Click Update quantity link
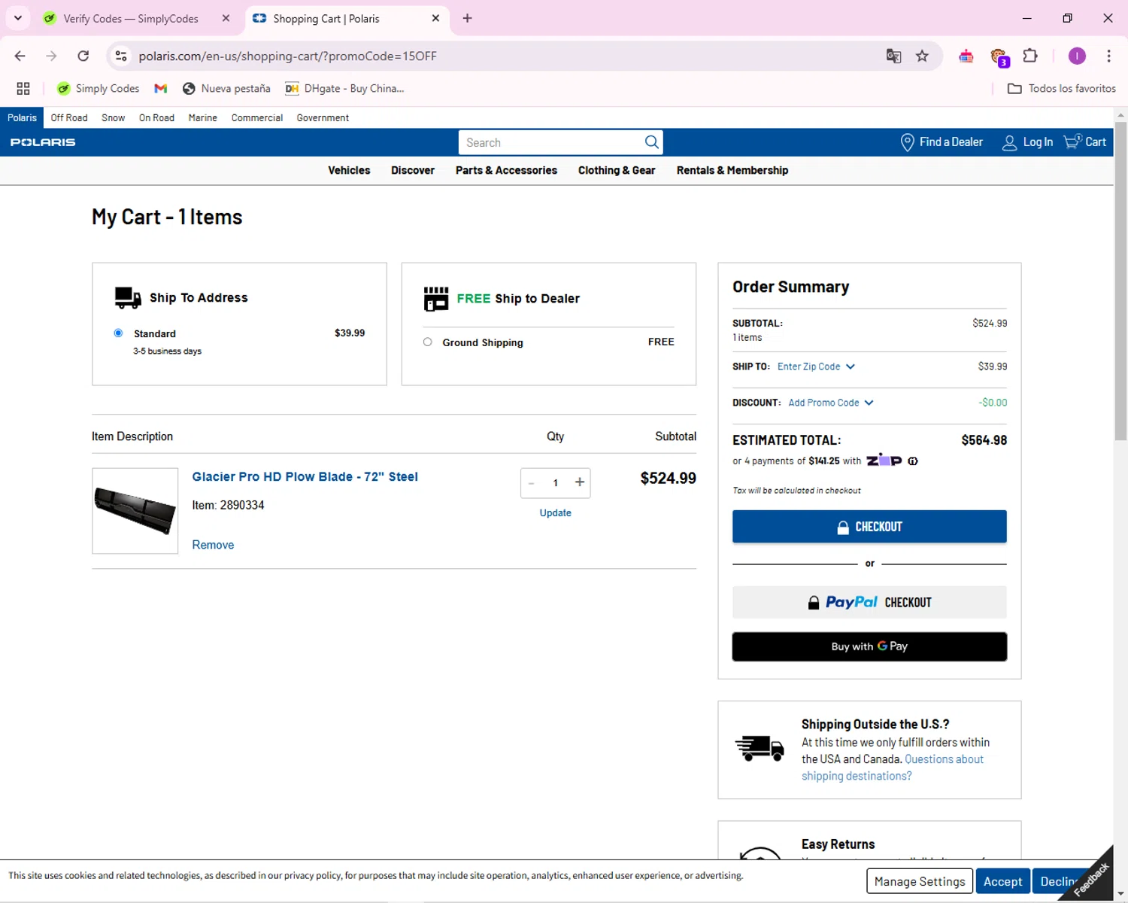Viewport: 1128px width, 903px height. (555, 512)
